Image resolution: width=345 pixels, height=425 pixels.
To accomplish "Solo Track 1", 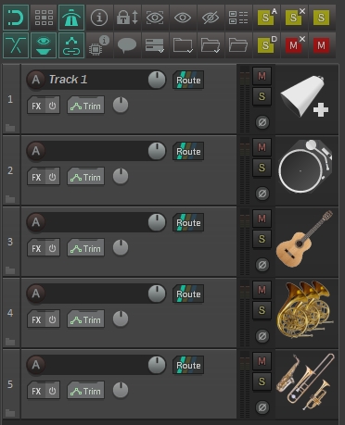I will coord(262,96).
